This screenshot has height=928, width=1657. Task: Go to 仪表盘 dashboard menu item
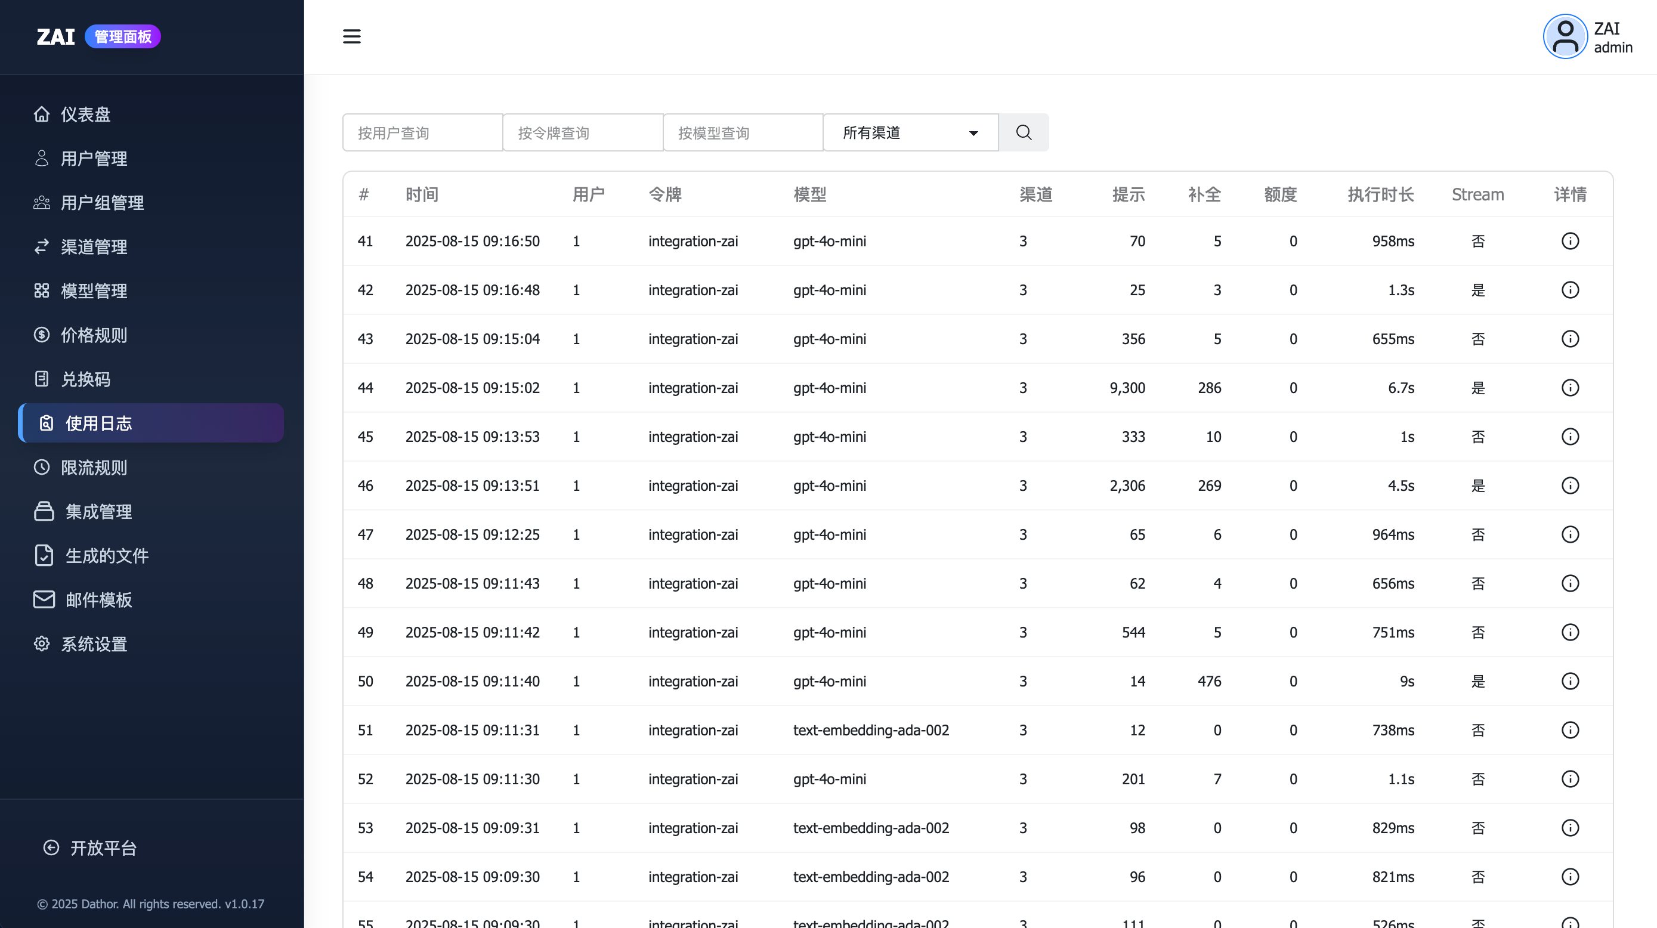click(x=85, y=115)
